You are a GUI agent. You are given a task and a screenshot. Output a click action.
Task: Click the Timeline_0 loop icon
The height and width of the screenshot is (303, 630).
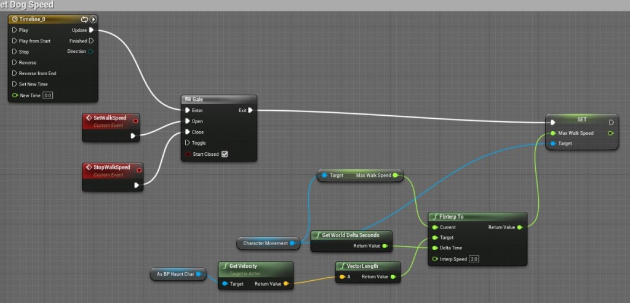coord(85,19)
